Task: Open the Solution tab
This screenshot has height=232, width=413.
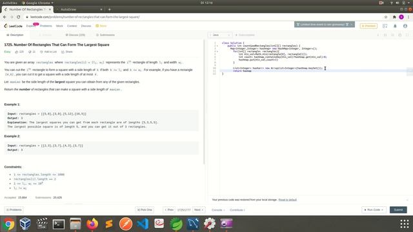Action: point(45,35)
